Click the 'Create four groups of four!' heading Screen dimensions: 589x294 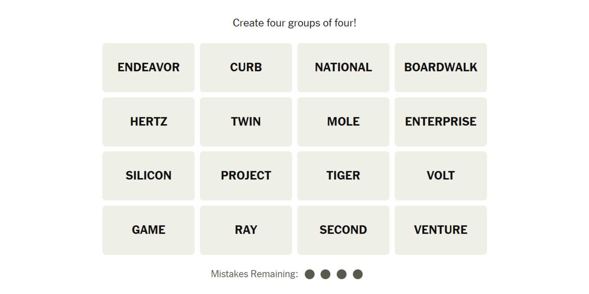pyautogui.click(x=294, y=23)
